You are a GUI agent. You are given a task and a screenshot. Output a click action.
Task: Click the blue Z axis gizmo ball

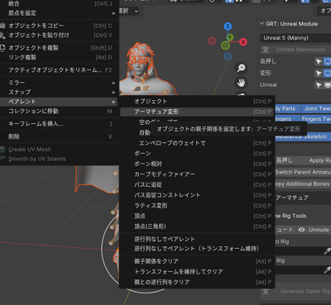tap(228, 26)
